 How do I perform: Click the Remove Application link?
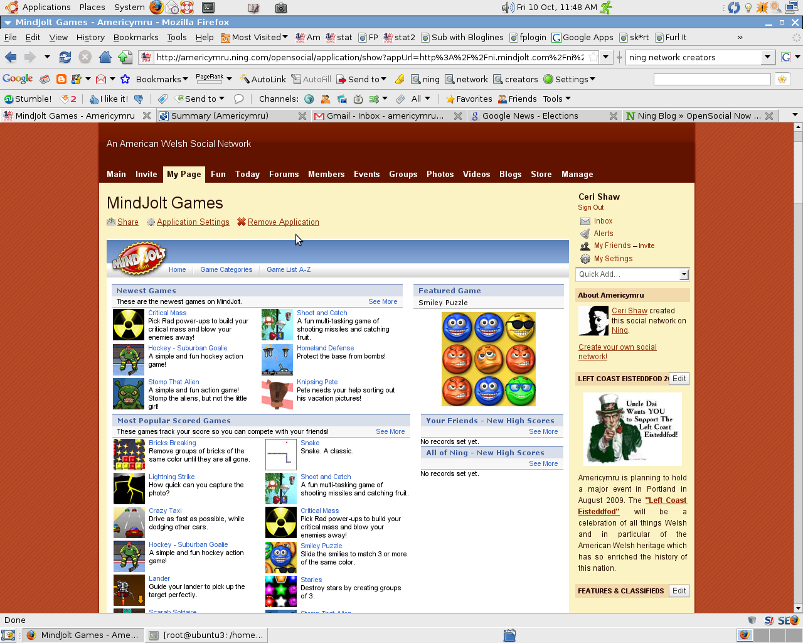tap(284, 222)
